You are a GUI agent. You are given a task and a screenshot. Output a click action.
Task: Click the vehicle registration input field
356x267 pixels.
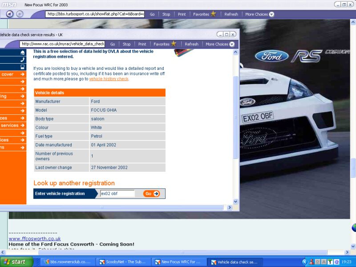click(117, 194)
